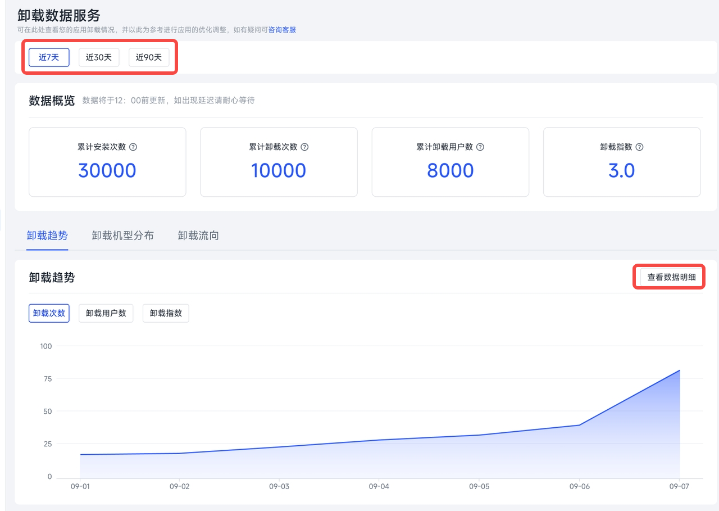The image size is (719, 511).
Task: Switch range to 近30天
Action: tap(99, 57)
